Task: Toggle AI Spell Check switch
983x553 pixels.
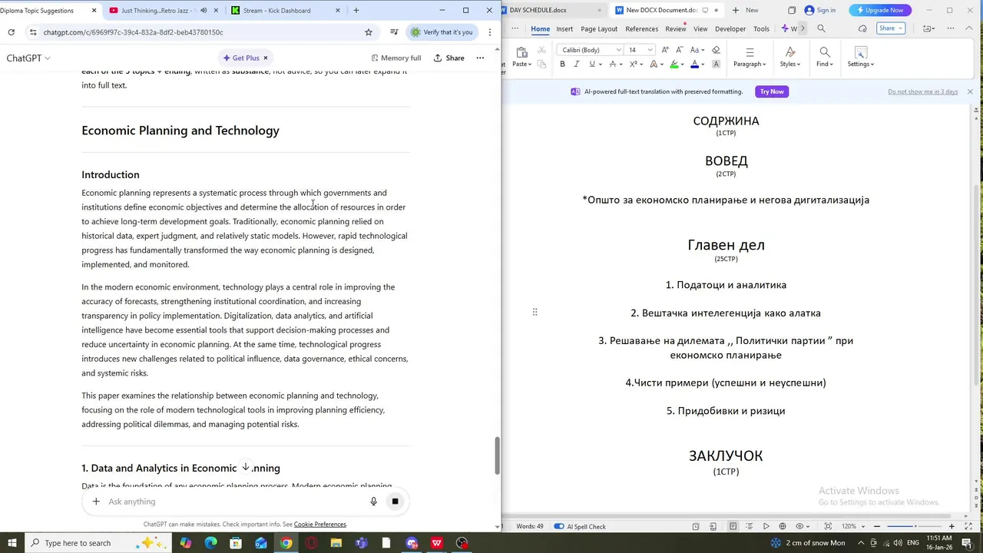Action: point(559,526)
